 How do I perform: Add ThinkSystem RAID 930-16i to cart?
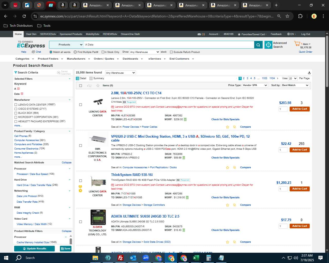pyautogui.click(x=299, y=189)
